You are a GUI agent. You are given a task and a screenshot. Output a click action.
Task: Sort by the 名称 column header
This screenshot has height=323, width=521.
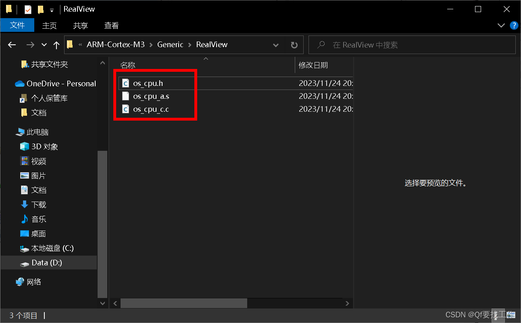pos(128,65)
